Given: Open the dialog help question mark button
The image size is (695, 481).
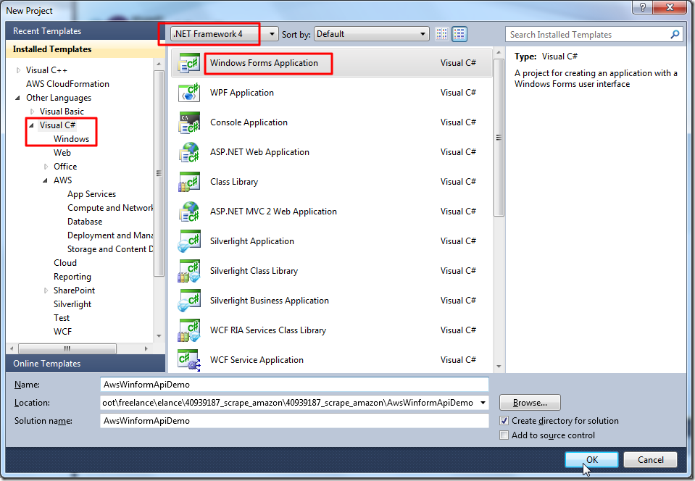Looking at the screenshot, I should 642,7.
